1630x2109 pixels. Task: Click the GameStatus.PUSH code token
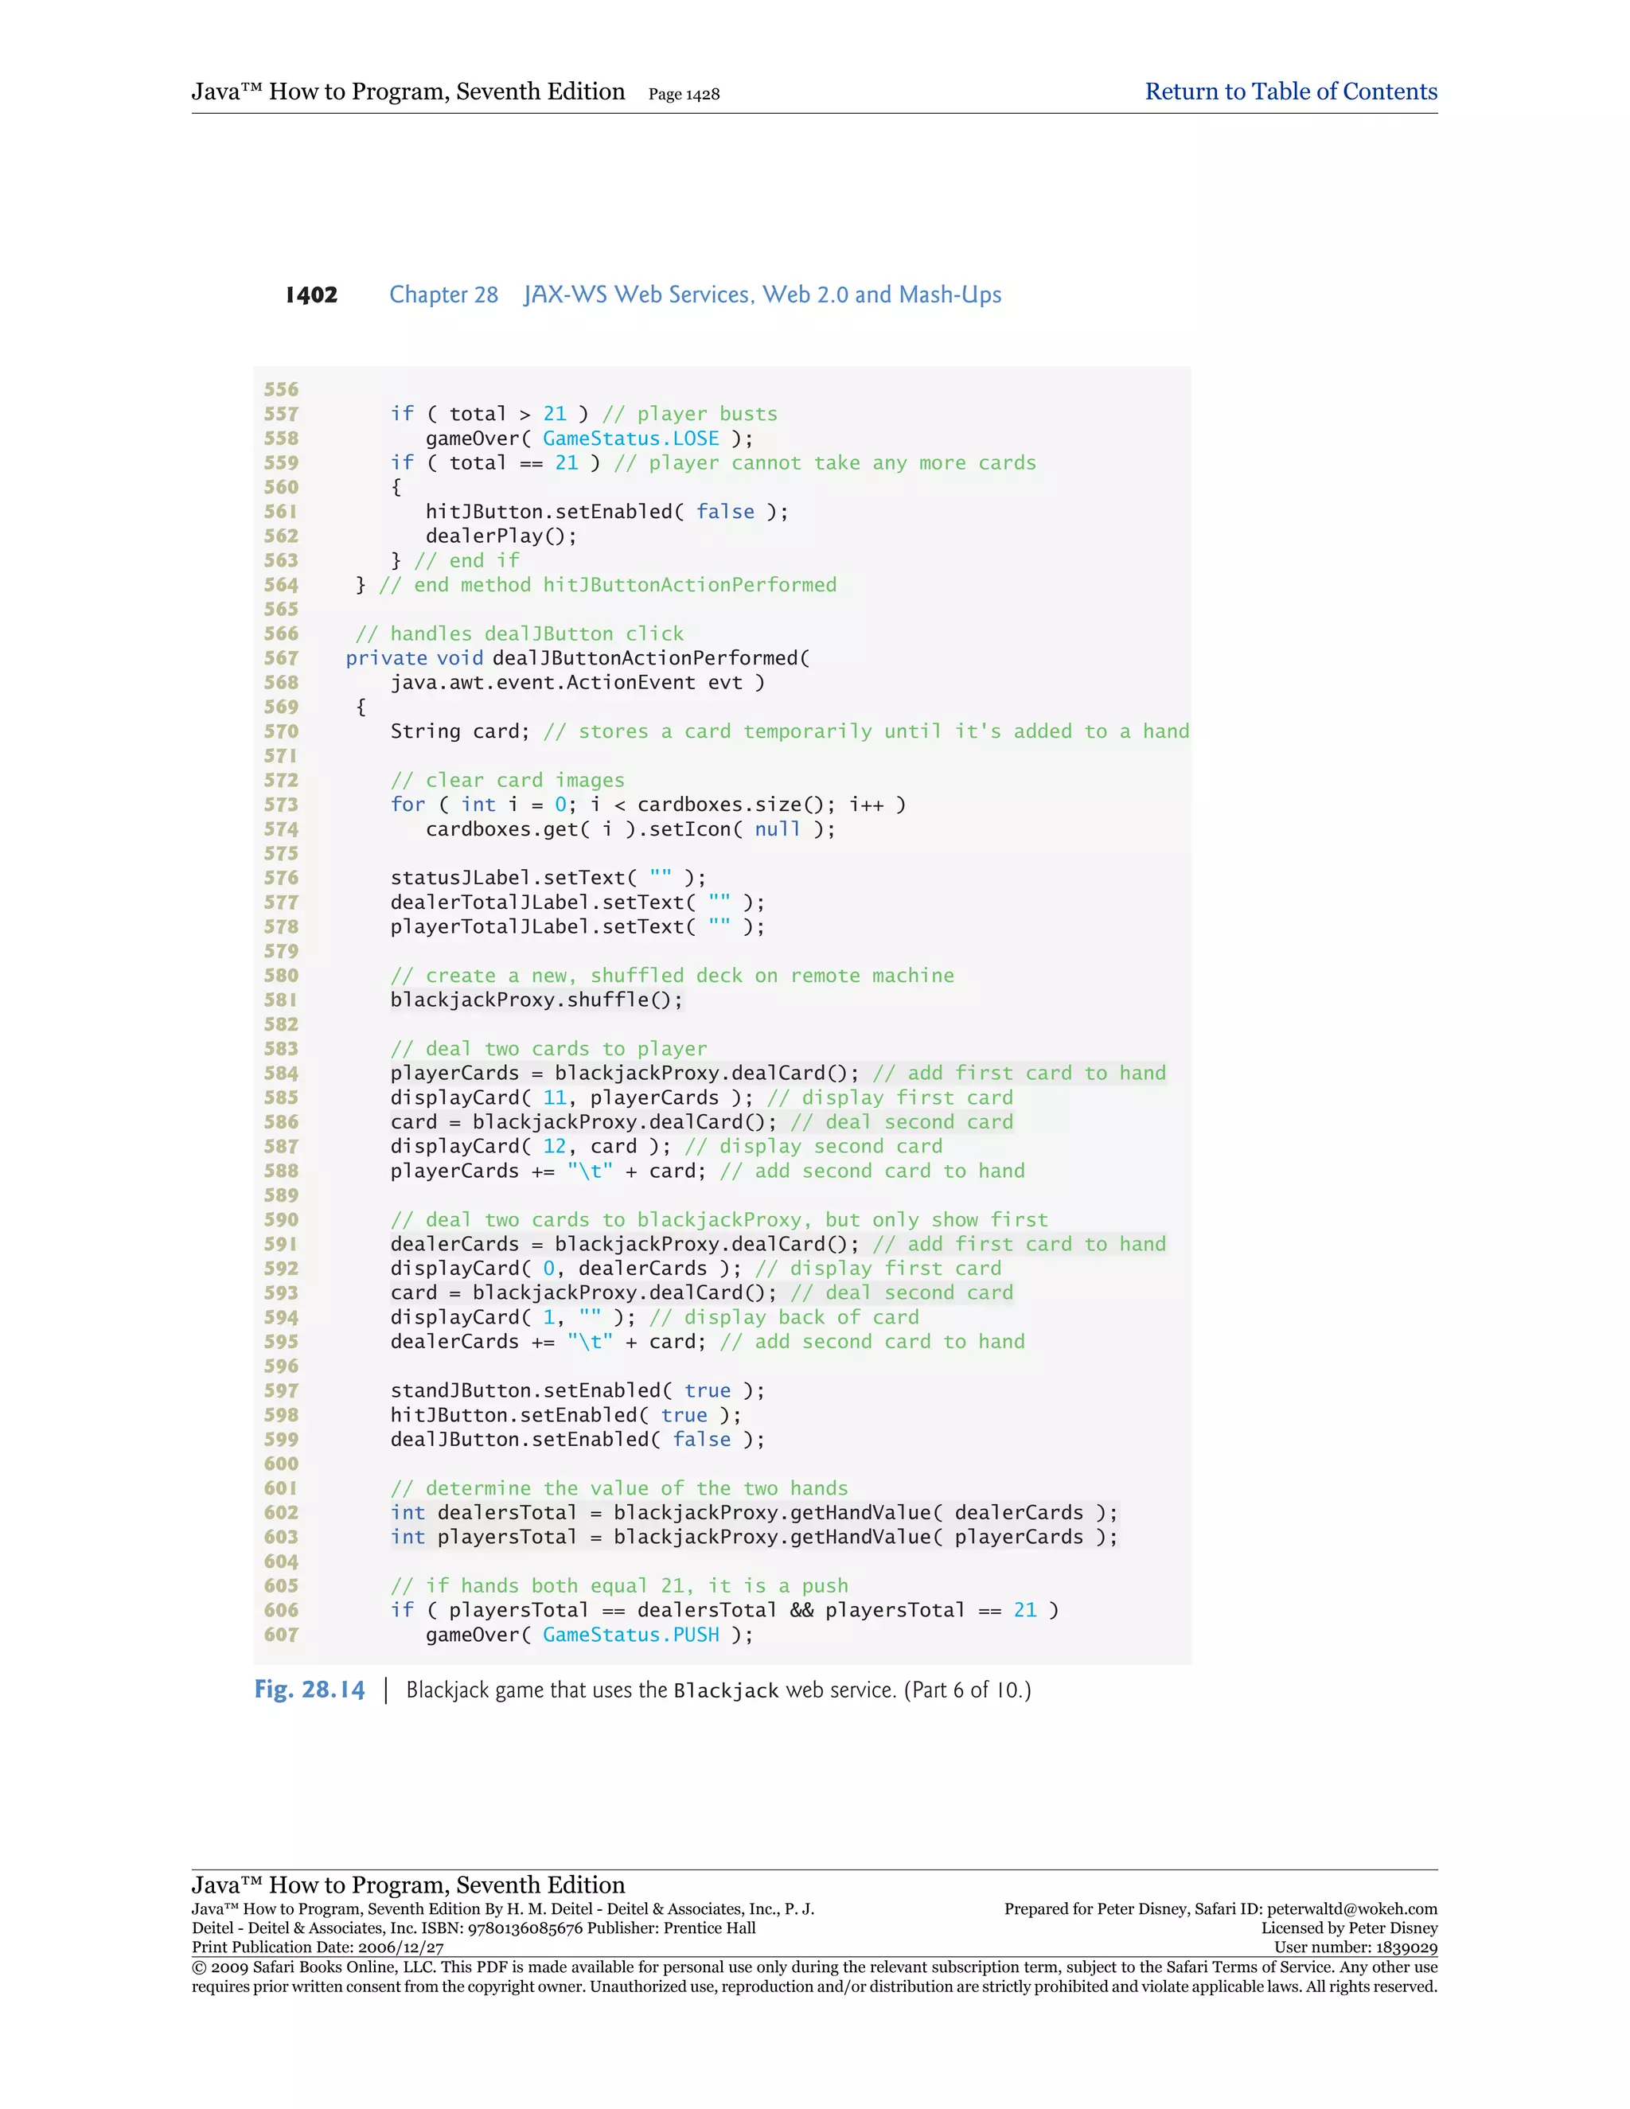[x=630, y=1634]
